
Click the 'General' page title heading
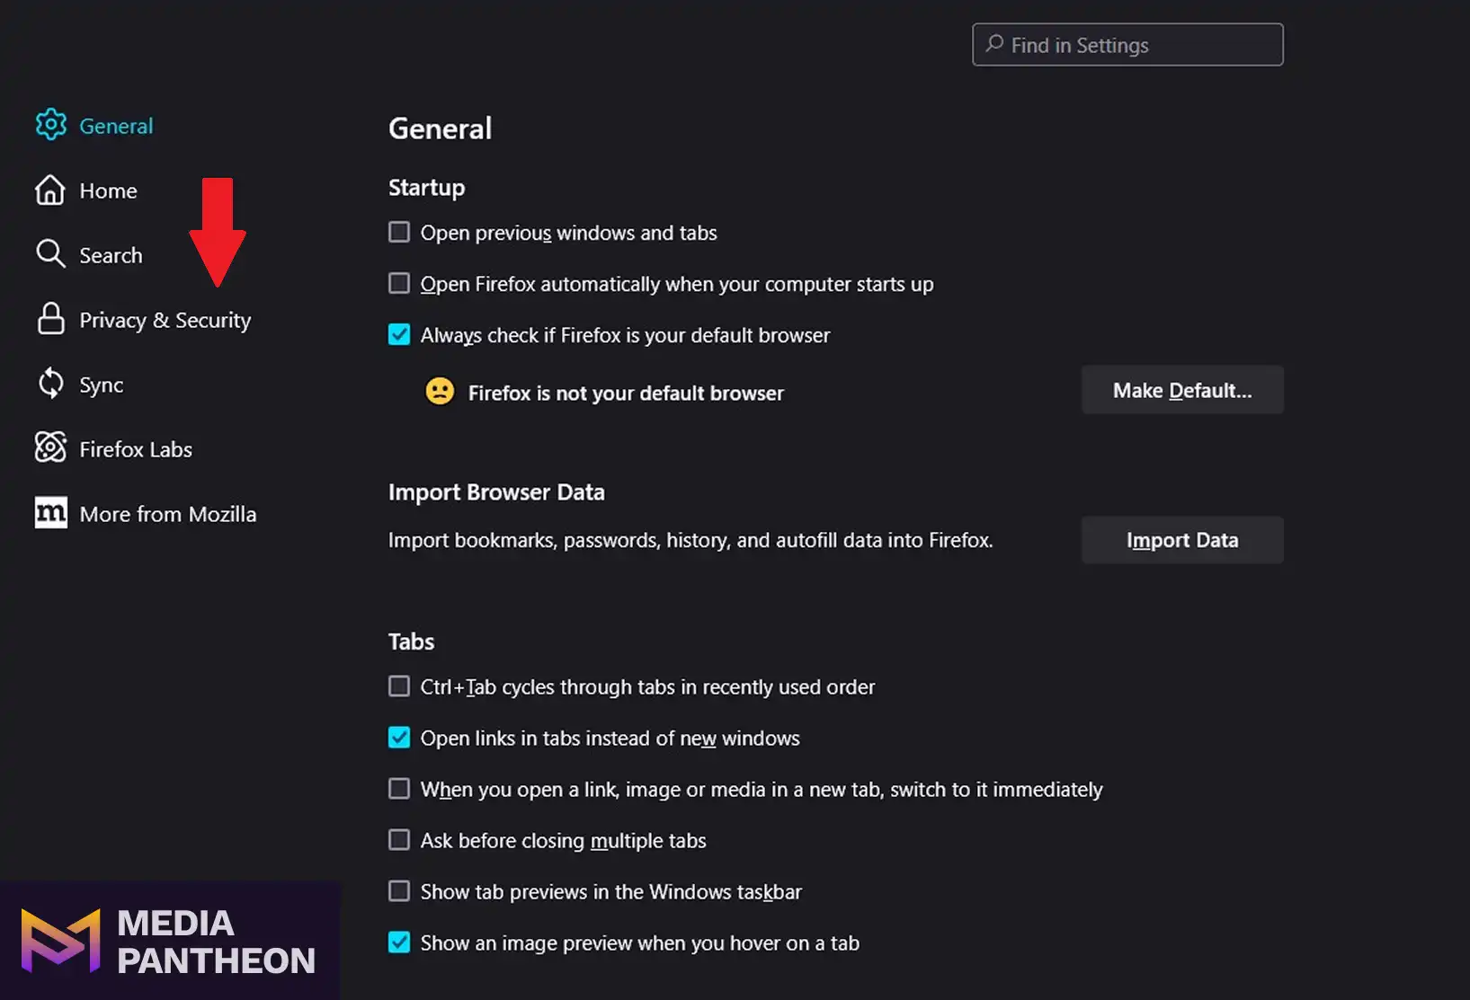(x=440, y=128)
